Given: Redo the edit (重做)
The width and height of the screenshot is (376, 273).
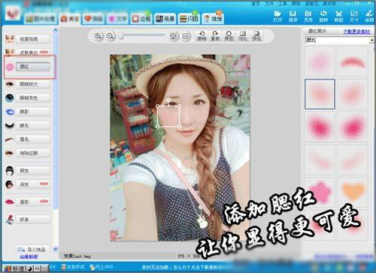Looking at the screenshot, I should pyautogui.click(x=215, y=36).
